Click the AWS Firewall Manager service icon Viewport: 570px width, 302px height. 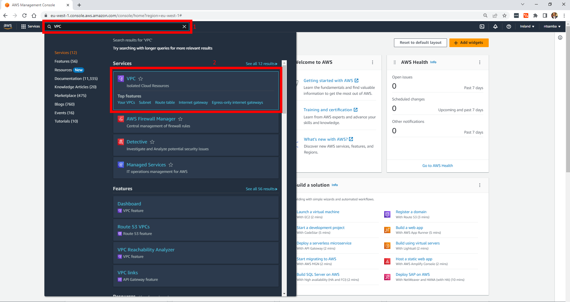[x=121, y=119]
